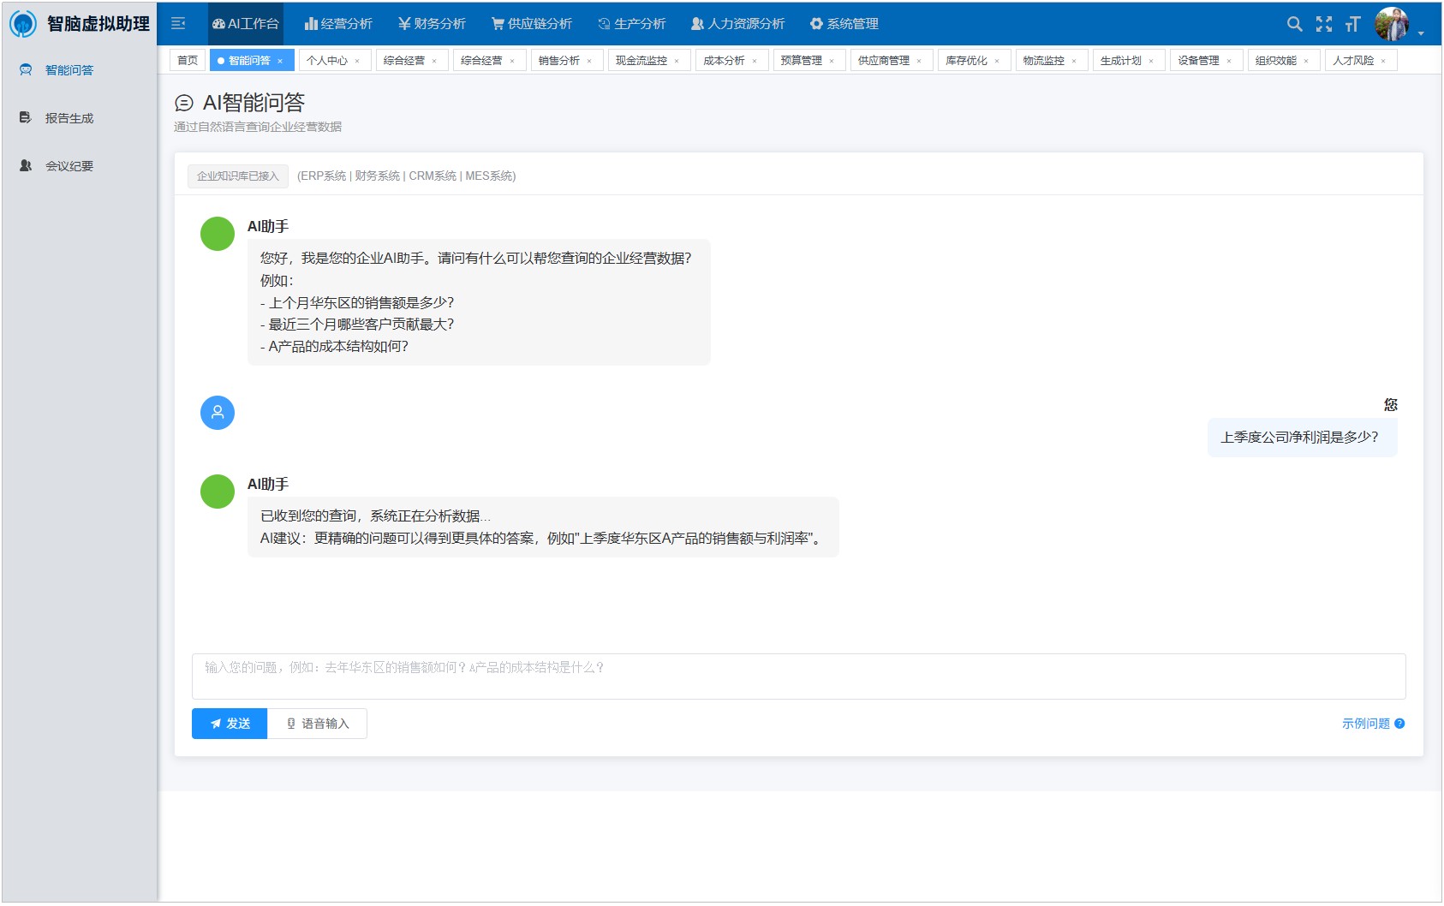
Task: Click the search magnifier icon in header
Action: (x=1294, y=24)
